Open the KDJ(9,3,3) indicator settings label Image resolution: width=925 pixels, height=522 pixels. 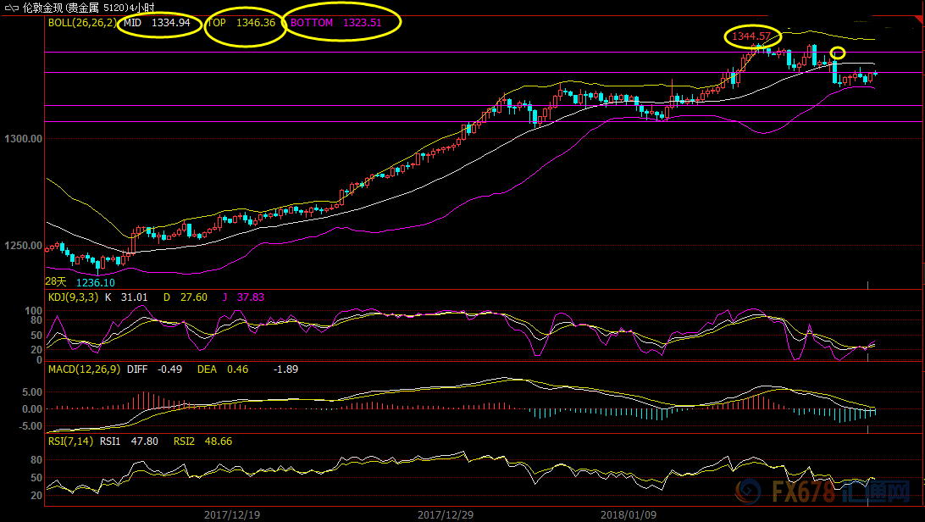tap(73, 297)
